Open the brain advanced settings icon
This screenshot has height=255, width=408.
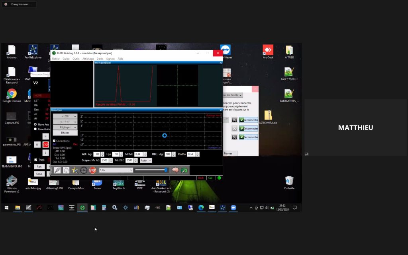pos(175,170)
